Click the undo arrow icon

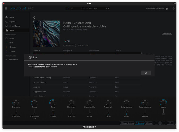click(x=156, y=123)
